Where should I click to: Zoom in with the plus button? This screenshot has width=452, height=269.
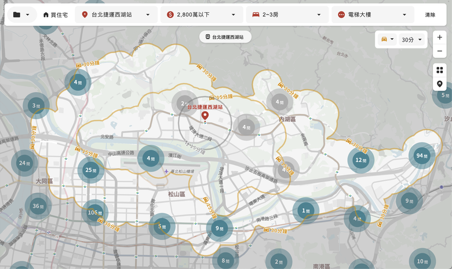(440, 37)
